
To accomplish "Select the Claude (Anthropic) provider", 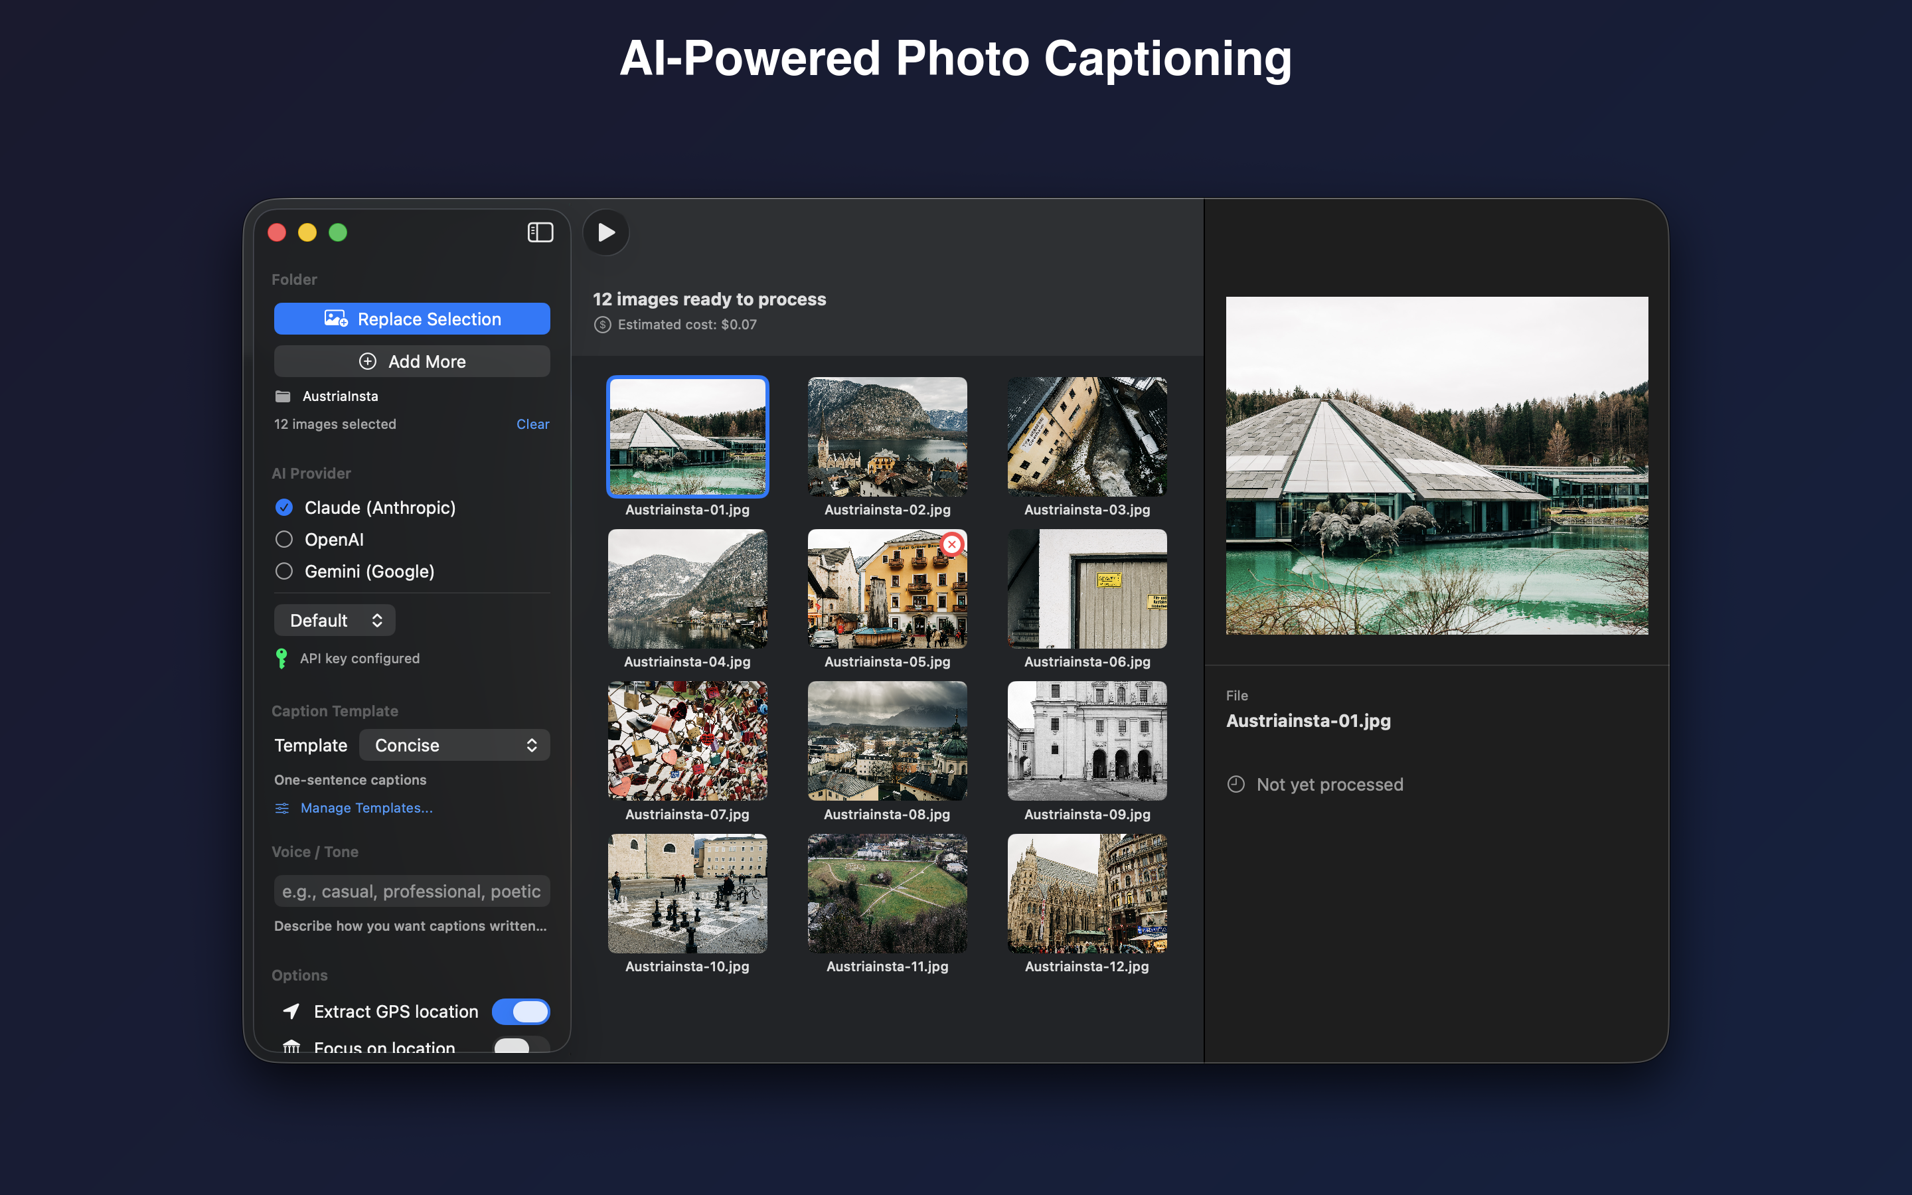I will click(x=284, y=507).
